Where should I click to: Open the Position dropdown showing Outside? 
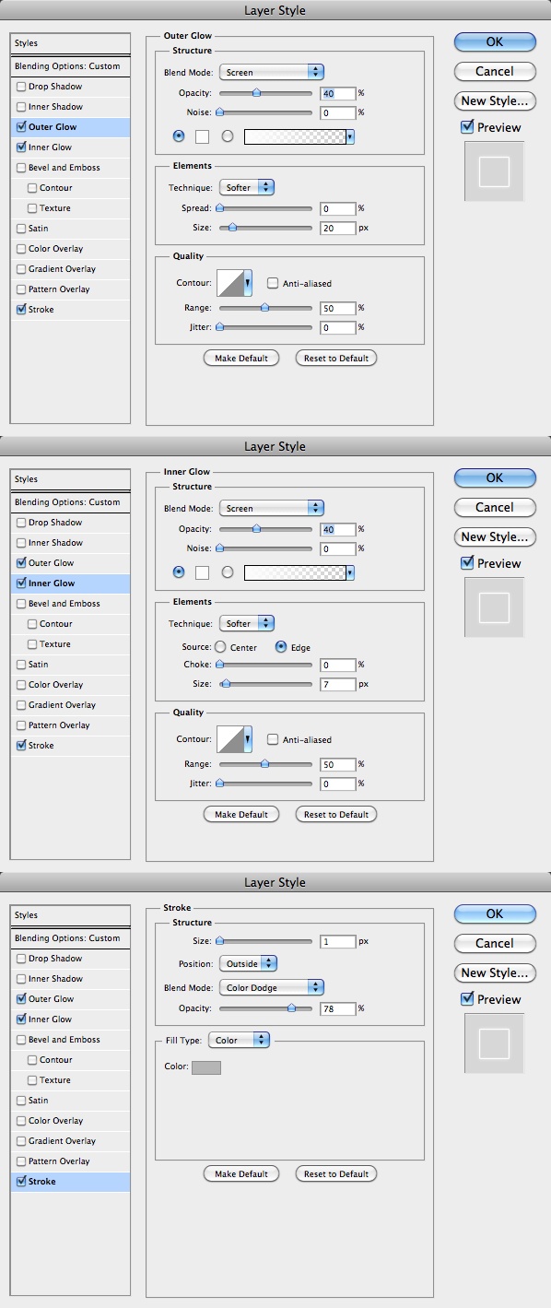(248, 963)
